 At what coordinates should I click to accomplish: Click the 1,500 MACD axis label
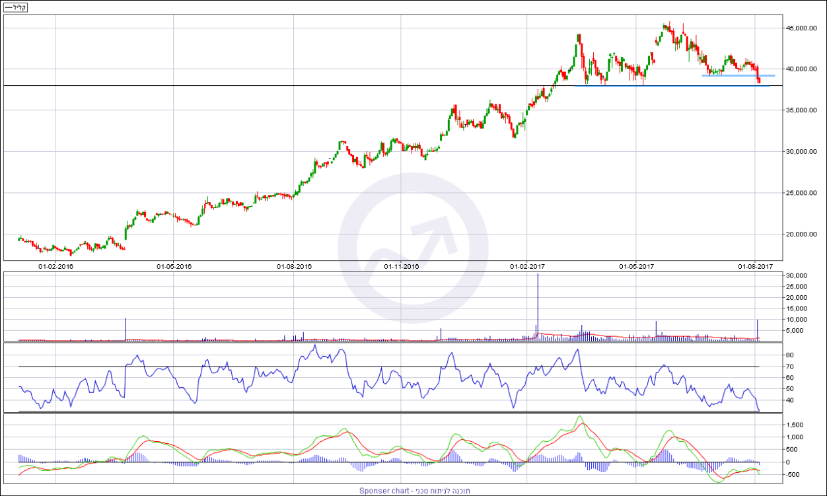(x=793, y=425)
